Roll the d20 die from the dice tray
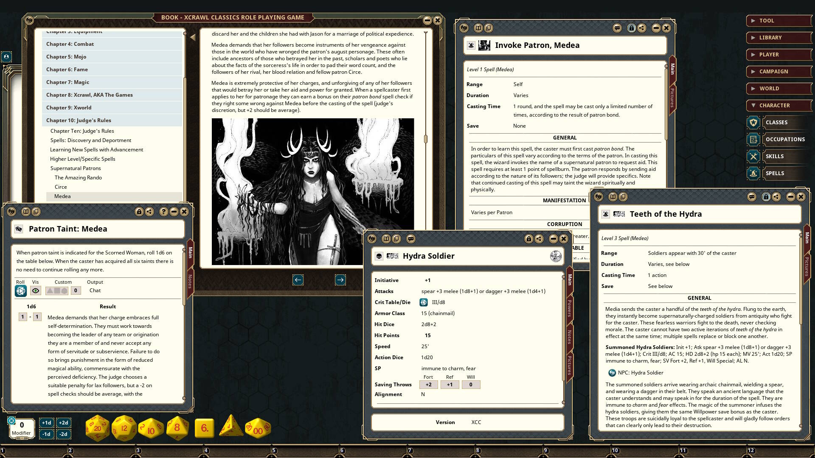This screenshot has height=458, width=815. pyautogui.click(x=97, y=427)
